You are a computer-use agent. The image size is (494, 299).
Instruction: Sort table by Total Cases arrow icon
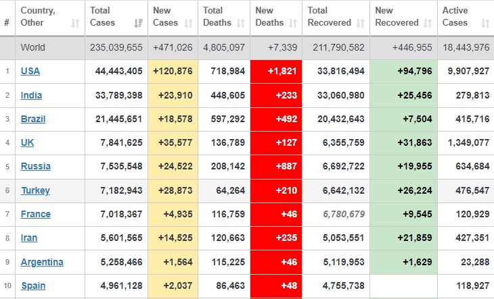[138, 23]
